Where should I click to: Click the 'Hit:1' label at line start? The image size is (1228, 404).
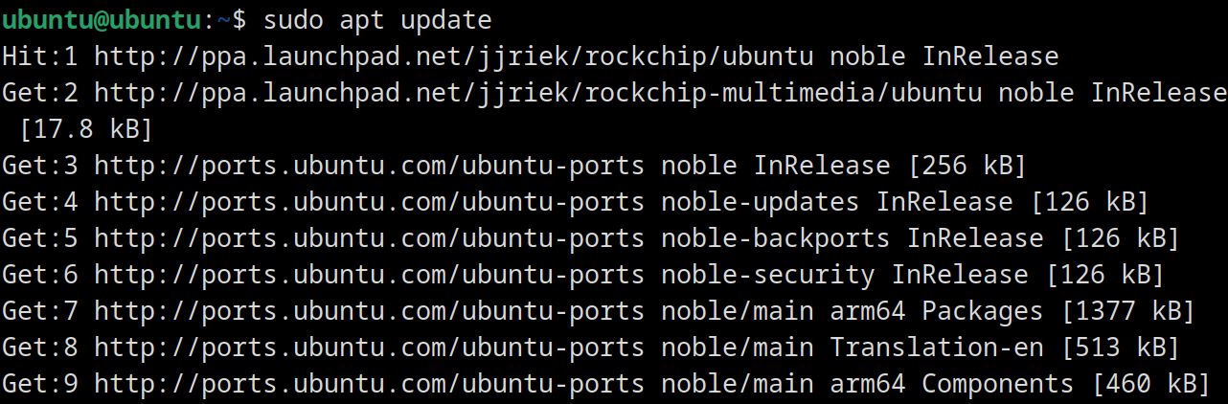pyautogui.click(x=40, y=56)
